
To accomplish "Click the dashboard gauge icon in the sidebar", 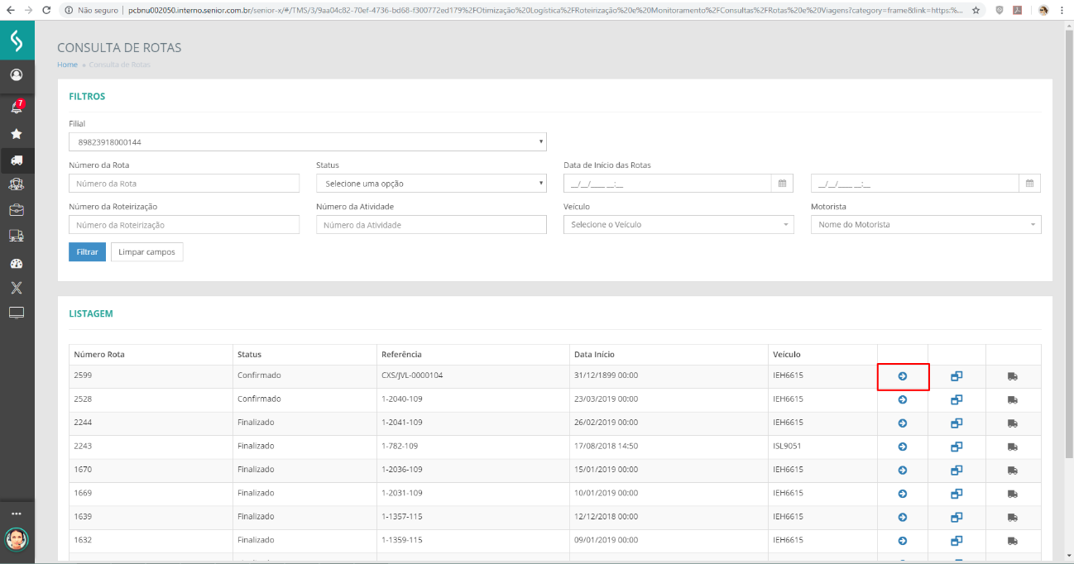I will pos(17,264).
